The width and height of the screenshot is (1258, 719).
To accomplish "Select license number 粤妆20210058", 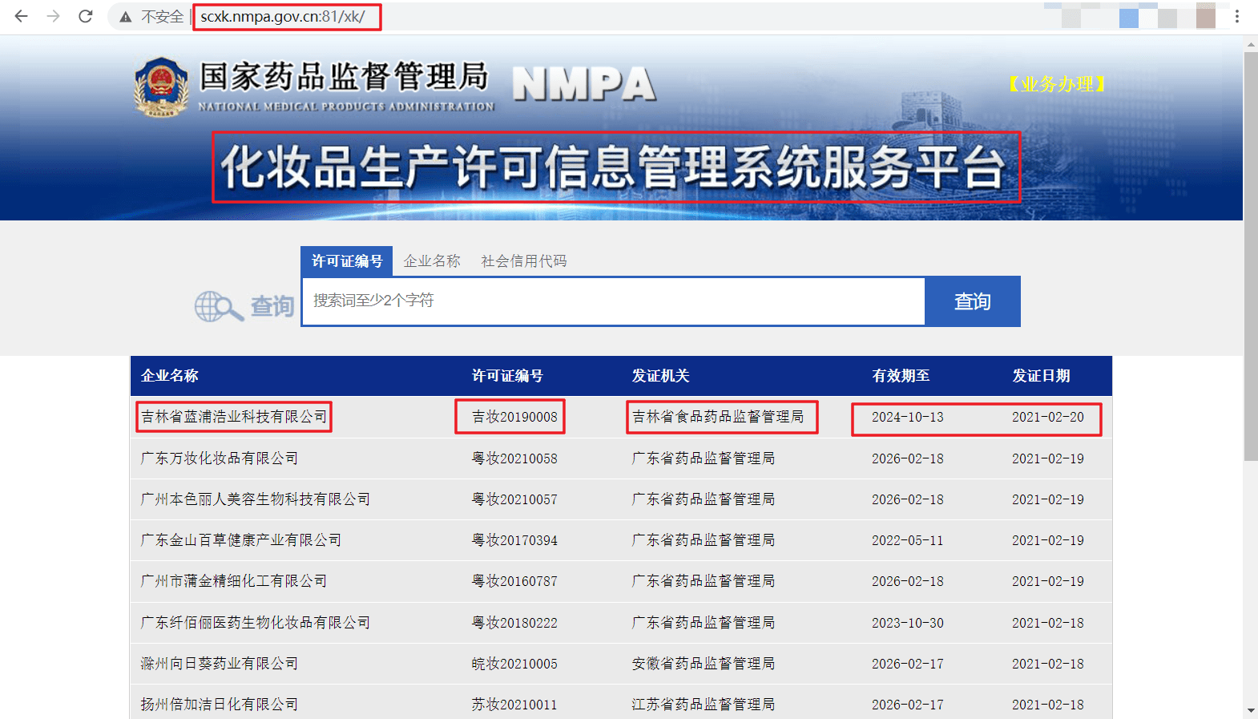I will click(x=514, y=458).
